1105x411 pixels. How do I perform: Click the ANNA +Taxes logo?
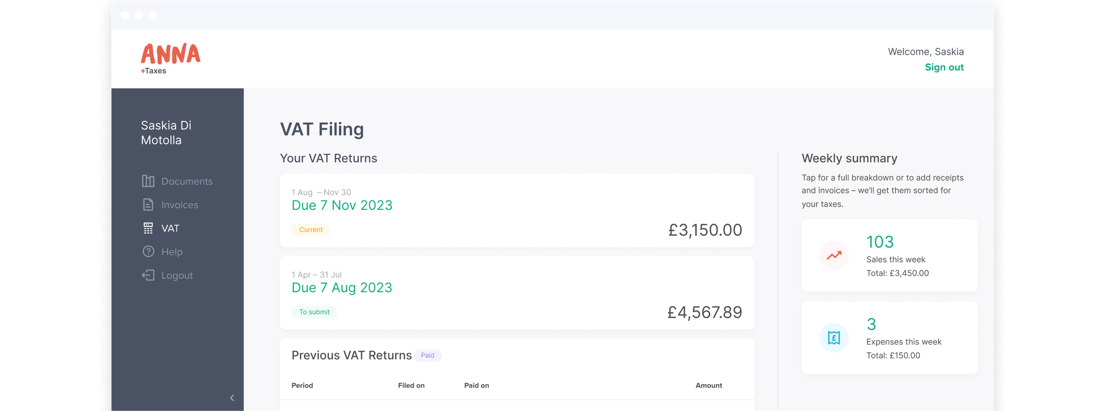click(x=170, y=57)
